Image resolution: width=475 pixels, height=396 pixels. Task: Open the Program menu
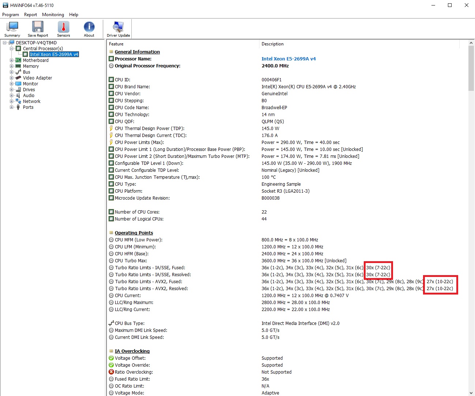(x=11, y=15)
